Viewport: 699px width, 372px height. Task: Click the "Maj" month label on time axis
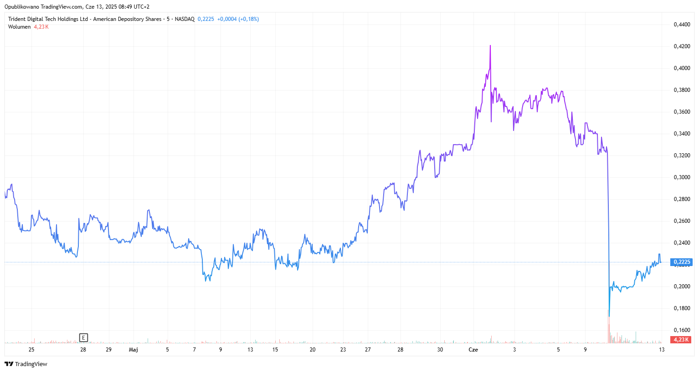click(134, 350)
